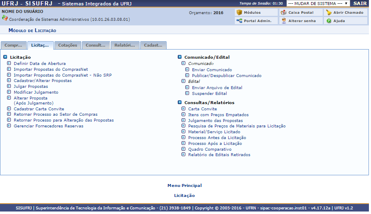Go to the Cadast... tab
The image size is (371, 214).
click(153, 45)
